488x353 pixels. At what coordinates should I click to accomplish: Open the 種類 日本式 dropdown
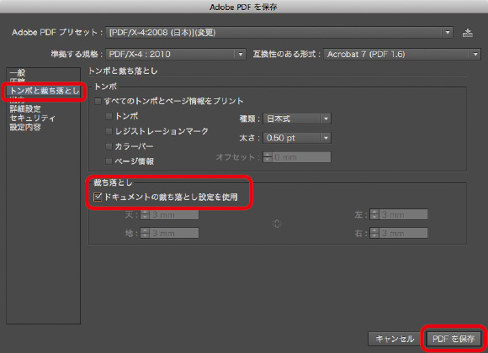pos(297,119)
